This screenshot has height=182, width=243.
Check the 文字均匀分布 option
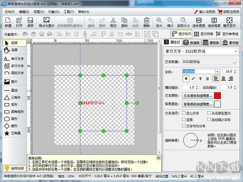[183, 126]
